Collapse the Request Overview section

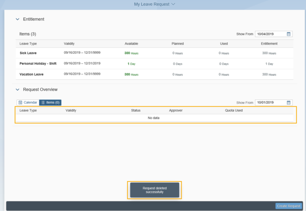point(18,90)
